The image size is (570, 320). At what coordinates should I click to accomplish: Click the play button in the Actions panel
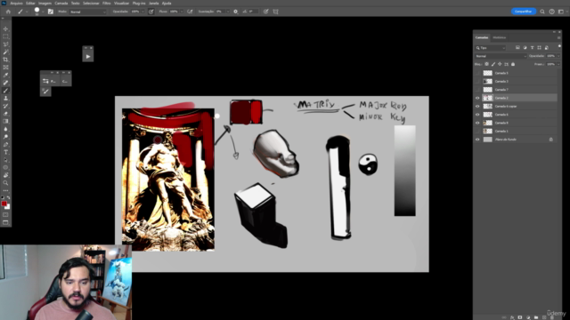pyautogui.click(x=88, y=57)
